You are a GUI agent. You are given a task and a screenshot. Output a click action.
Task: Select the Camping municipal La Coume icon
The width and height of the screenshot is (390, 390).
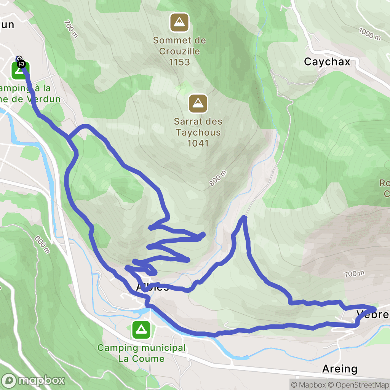click(x=141, y=330)
